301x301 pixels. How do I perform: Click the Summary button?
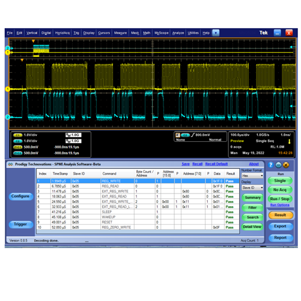pos(252,198)
